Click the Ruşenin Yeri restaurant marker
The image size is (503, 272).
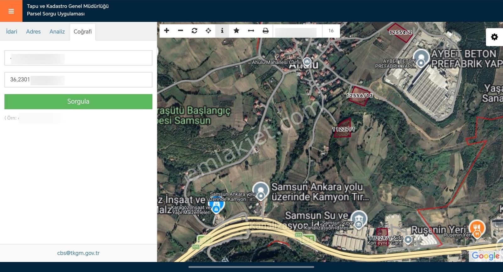coord(477,229)
